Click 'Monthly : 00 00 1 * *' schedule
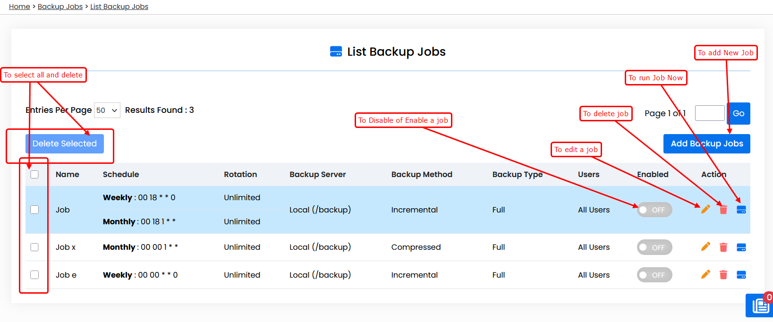The width and height of the screenshot is (773, 322). [140, 247]
